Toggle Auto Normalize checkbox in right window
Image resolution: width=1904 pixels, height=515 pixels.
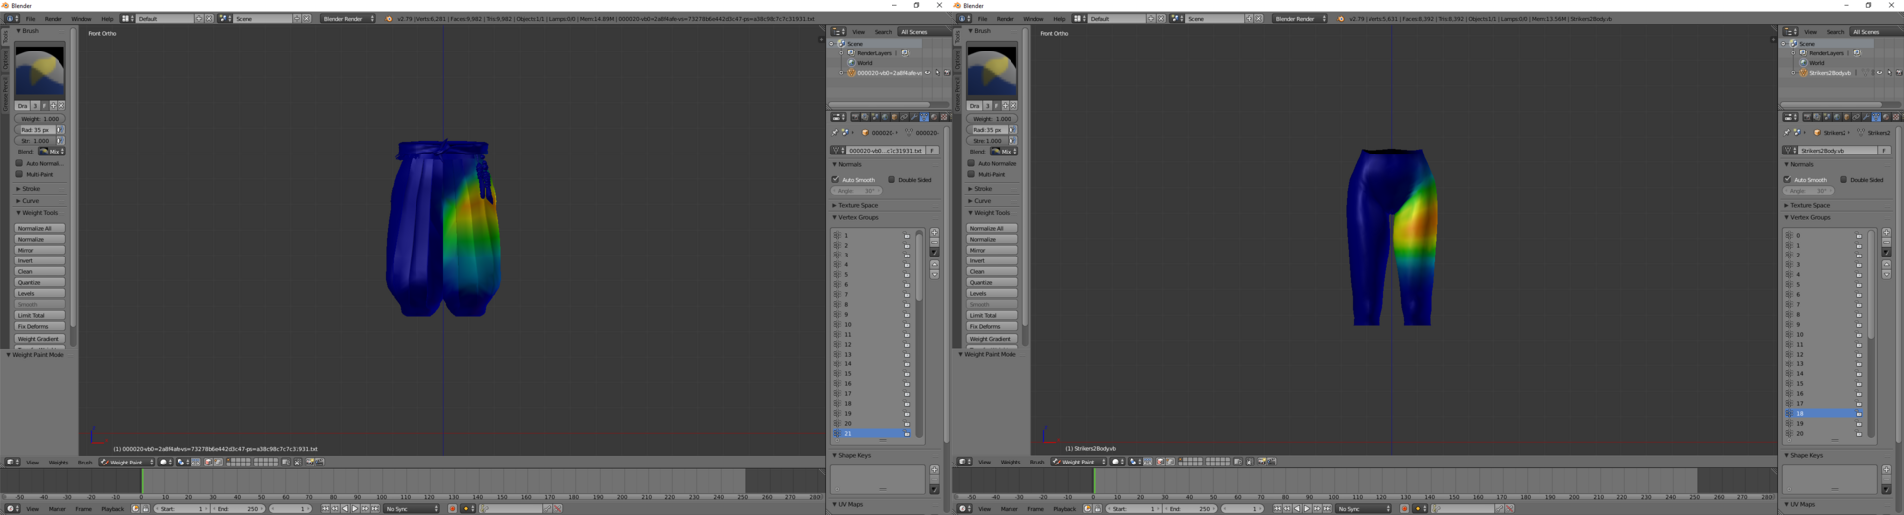pos(971,163)
